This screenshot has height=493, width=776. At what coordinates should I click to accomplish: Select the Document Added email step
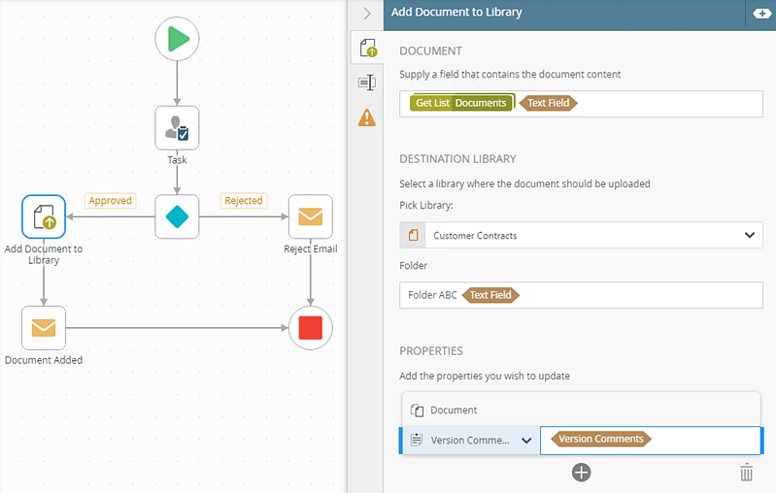[44, 328]
